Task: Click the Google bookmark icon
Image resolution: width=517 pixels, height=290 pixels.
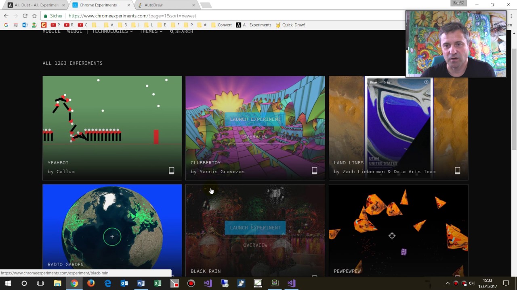Action: (x=6, y=25)
